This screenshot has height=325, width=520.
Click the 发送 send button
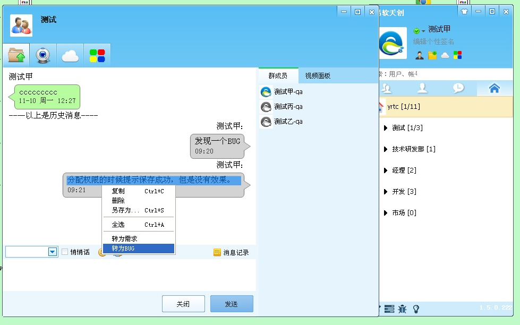point(232,304)
